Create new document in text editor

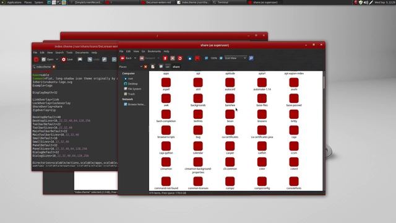pyautogui.click(x=36, y=59)
